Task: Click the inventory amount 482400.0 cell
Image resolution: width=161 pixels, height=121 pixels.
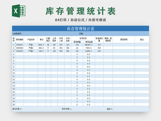Action: pyautogui.click(x=89, y=45)
